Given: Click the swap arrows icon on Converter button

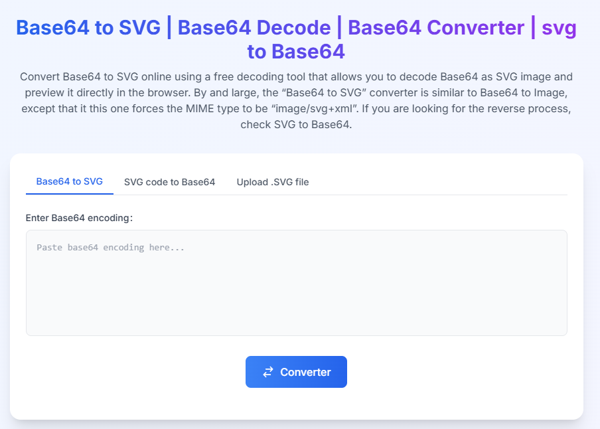Looking at the screenshot, I should coord(268,372).
